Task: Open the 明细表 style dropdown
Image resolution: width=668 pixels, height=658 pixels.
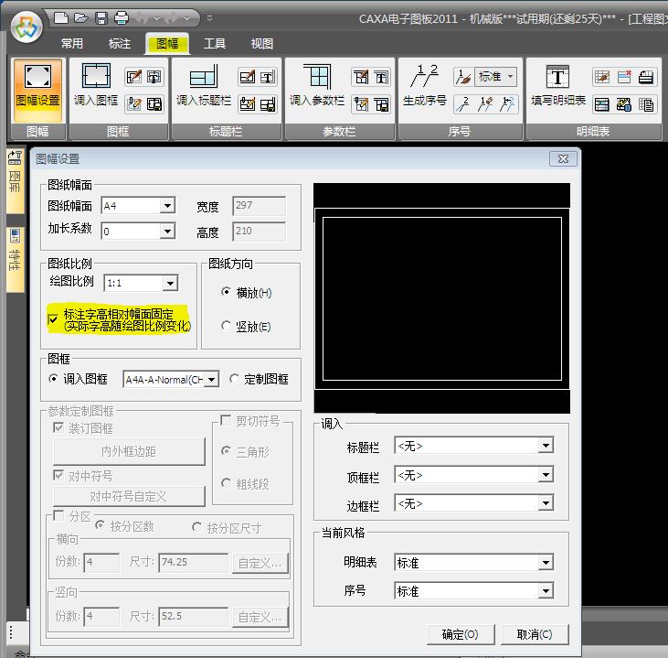Action: tap(546, 563)
